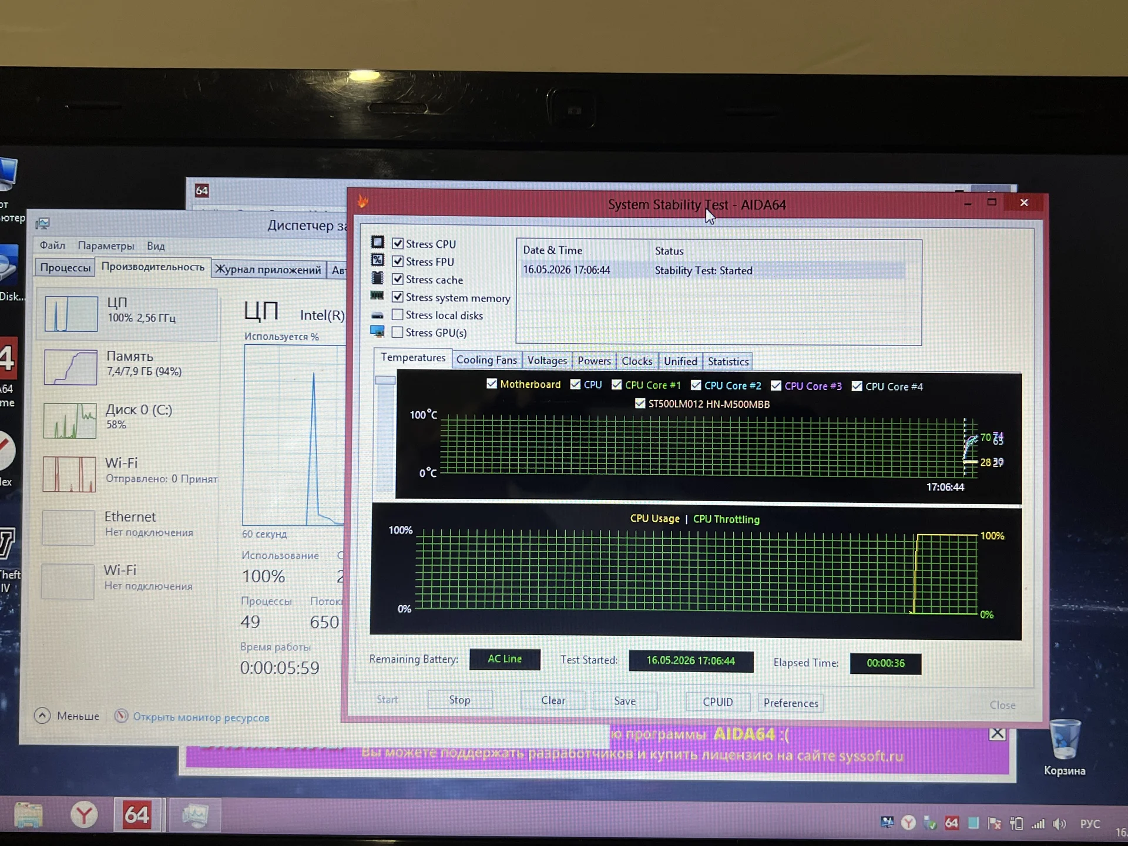1128x846 pixels.
Task: Enable Stress GPU(s)
Action: (398, 332)
